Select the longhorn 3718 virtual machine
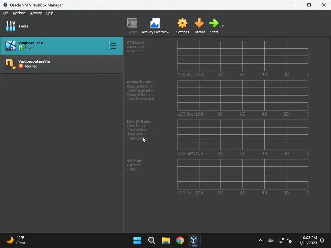The height and width of the screenshot is (248, 331). (61, 46)
